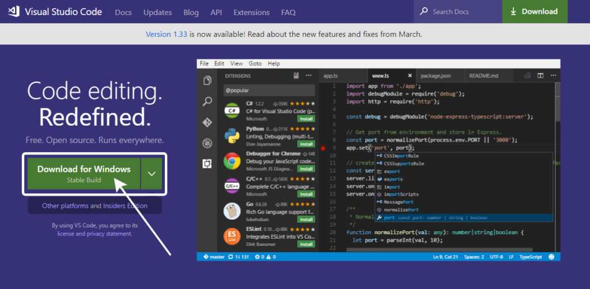Select the Search icon in activity bar
This screenshot has width=590, height=289.
point(207,102)
